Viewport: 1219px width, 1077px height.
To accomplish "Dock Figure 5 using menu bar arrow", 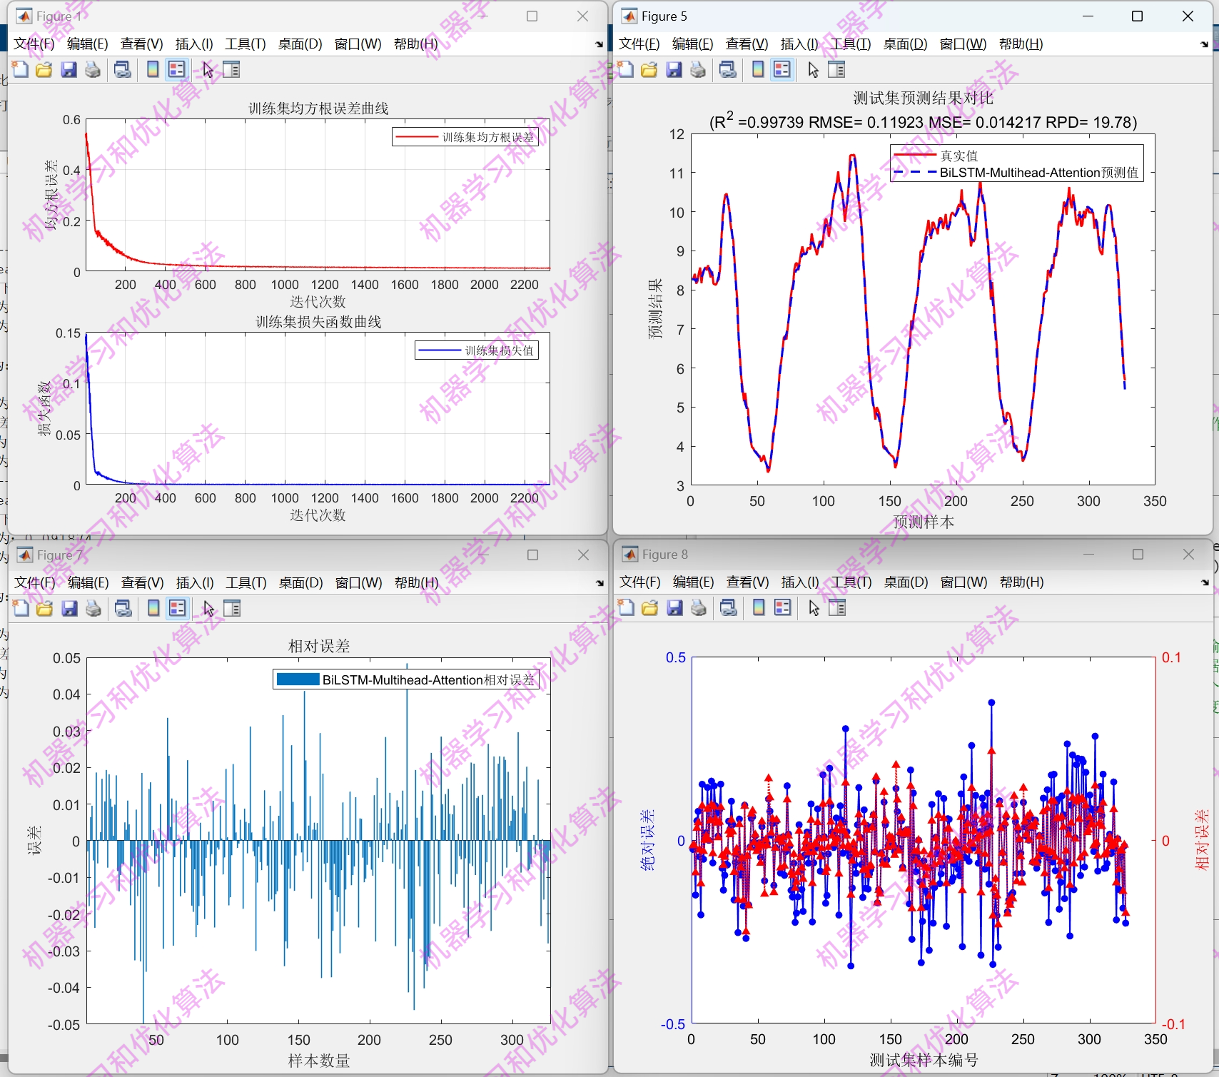I will (1204, 44).
